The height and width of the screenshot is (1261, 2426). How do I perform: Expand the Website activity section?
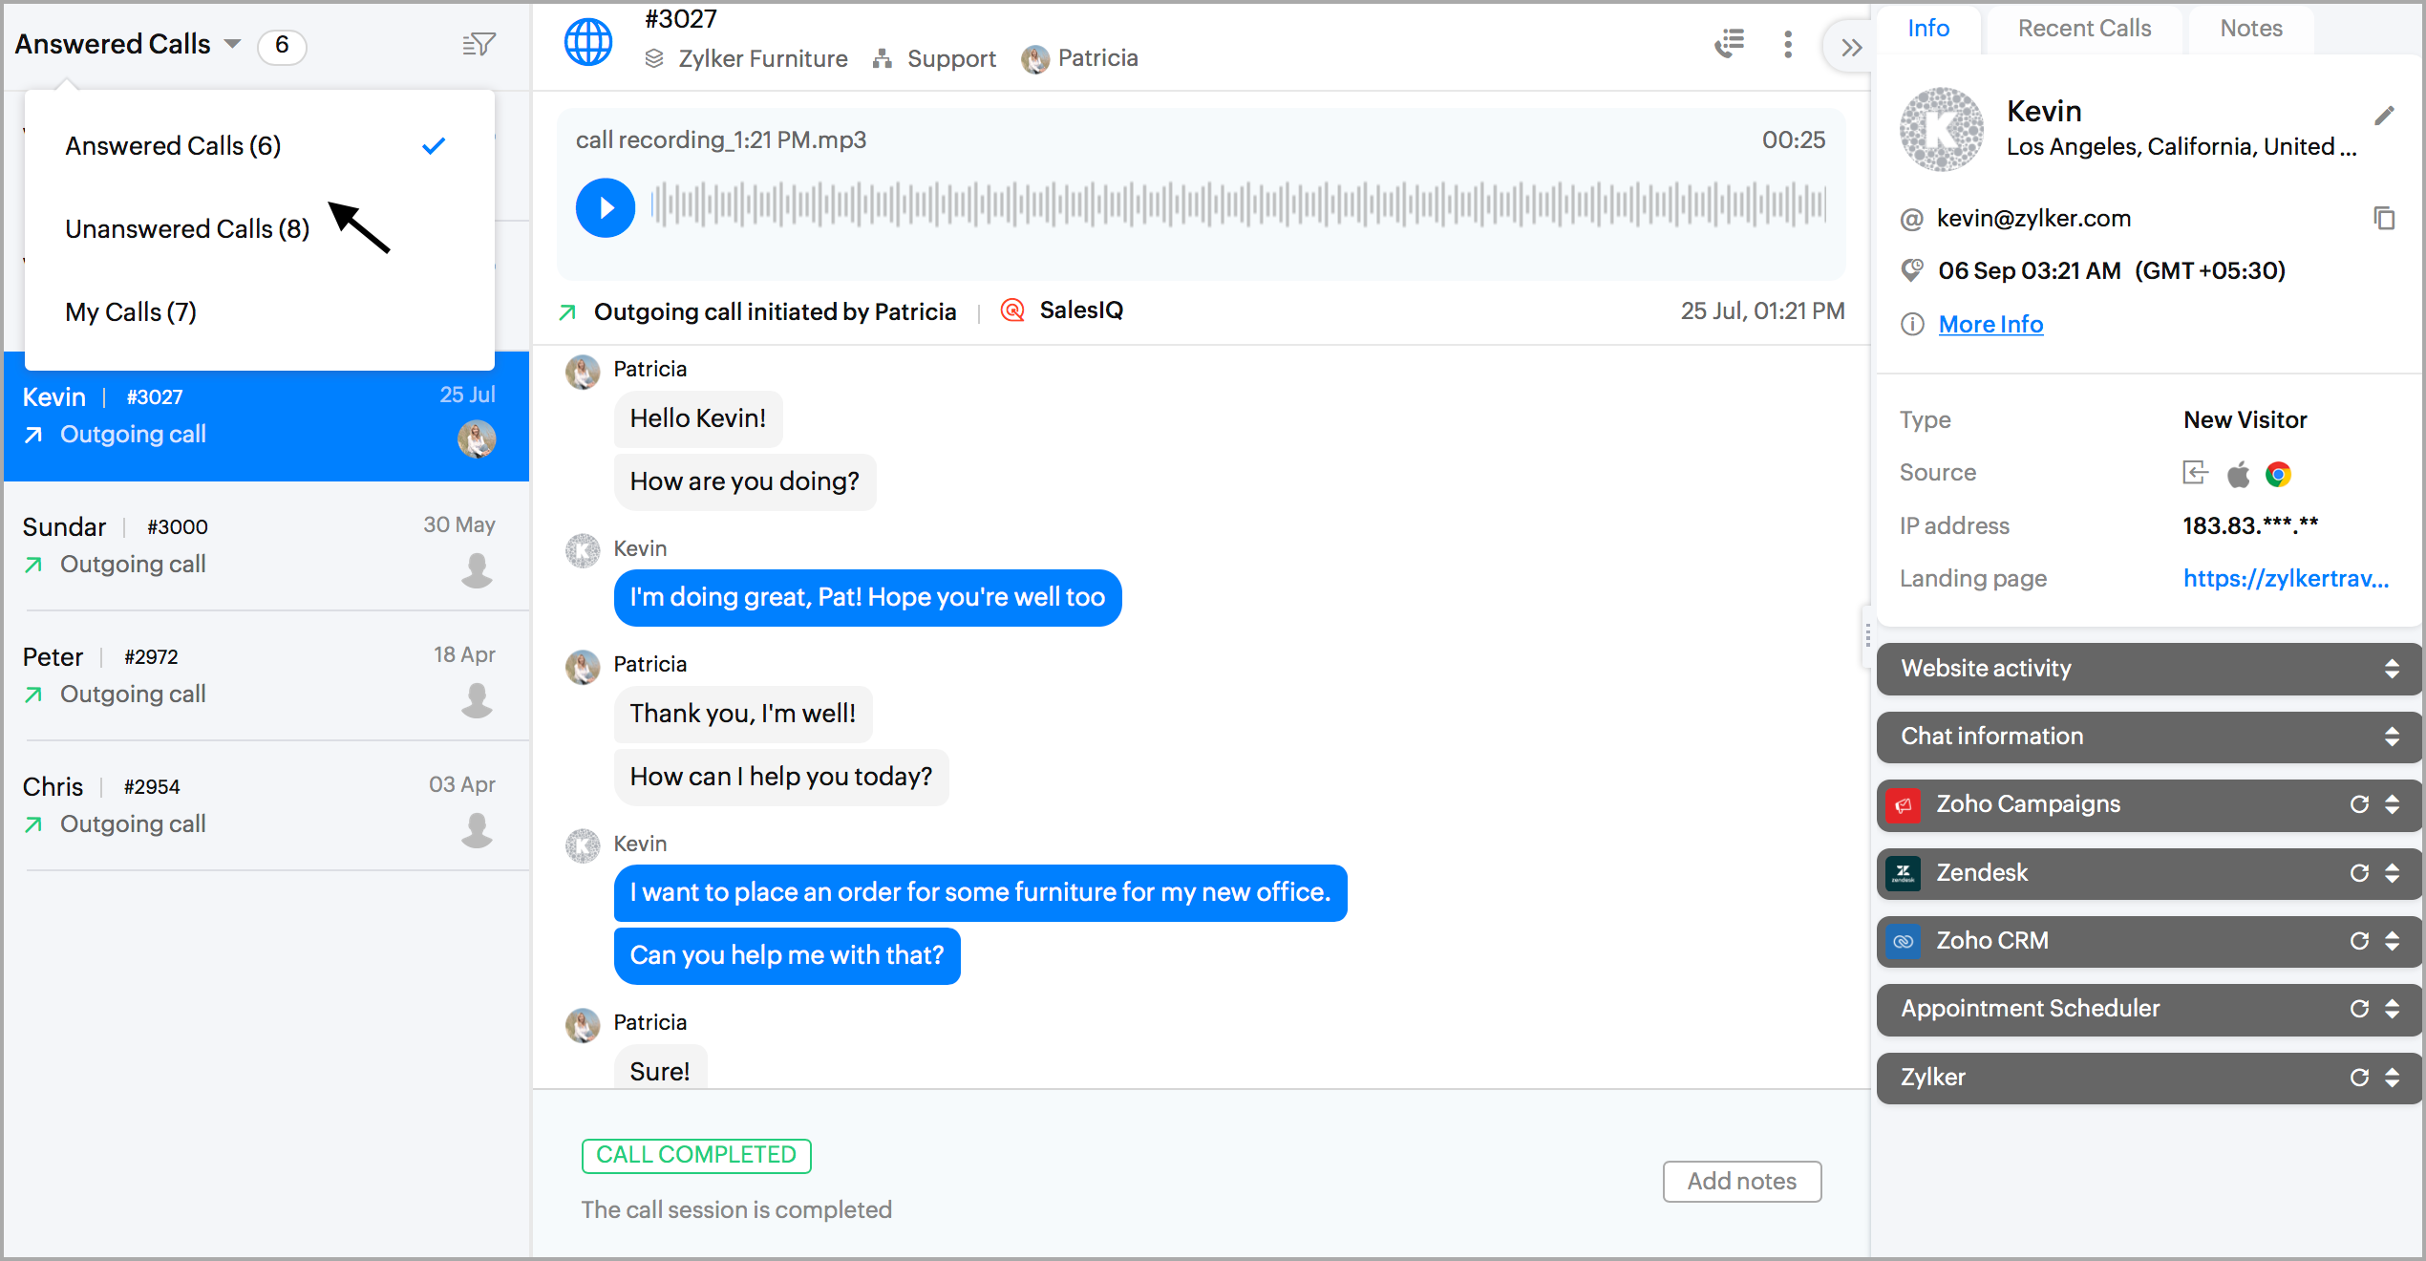2392,669
